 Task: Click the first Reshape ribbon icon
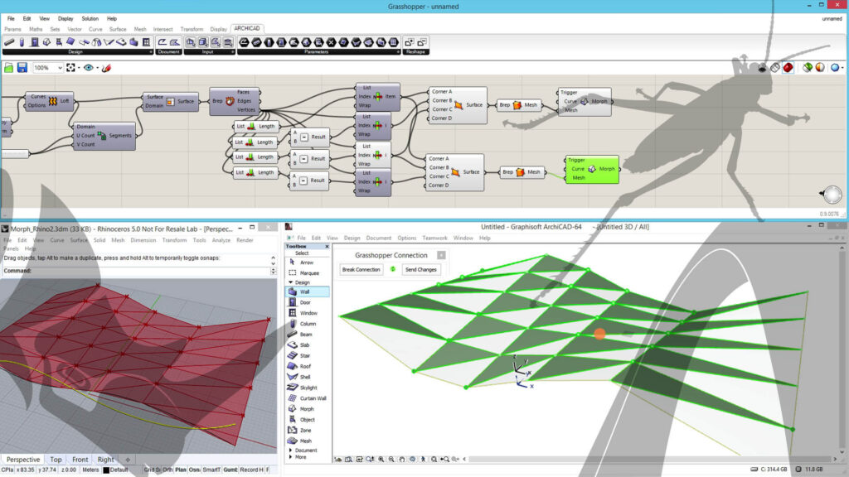(x=410, y=42)
